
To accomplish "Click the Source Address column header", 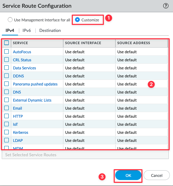I will click(134, 43).
